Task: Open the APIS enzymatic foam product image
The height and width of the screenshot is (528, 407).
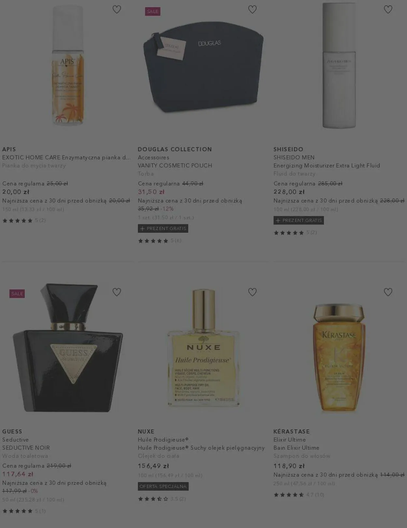Action: (x=68, y=65)
